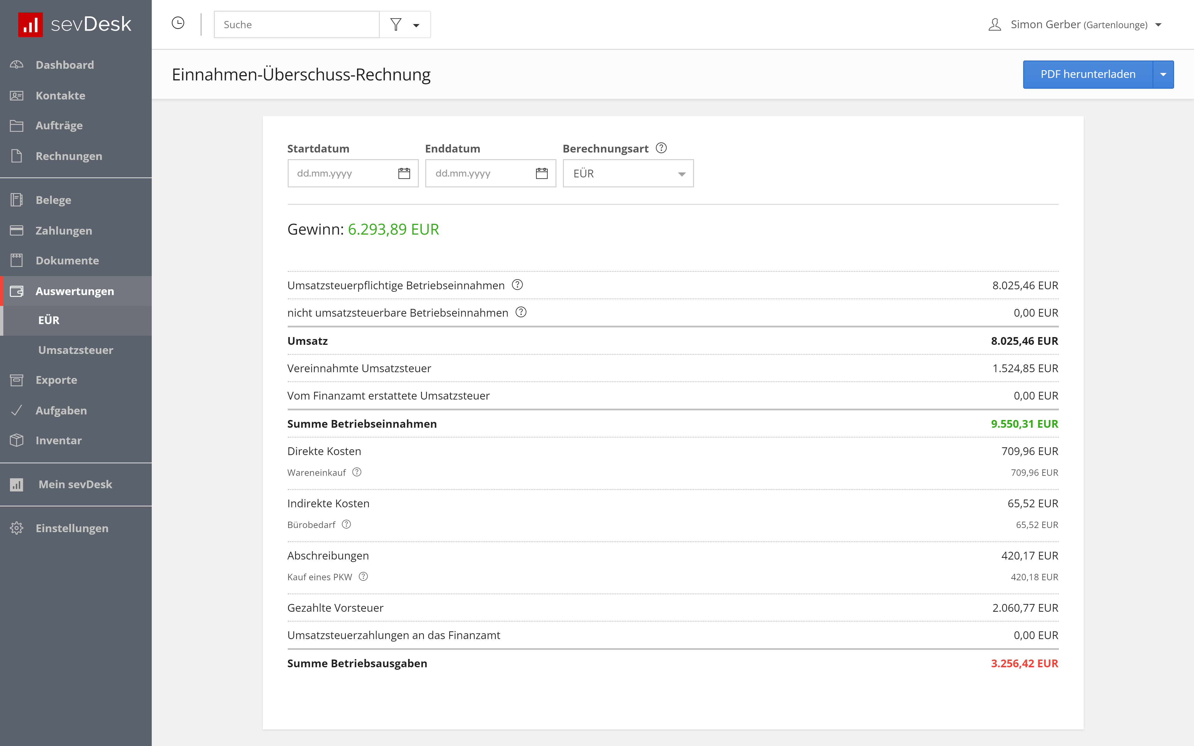Open the Simon Gerber account dropdown

pos(1158,25)
